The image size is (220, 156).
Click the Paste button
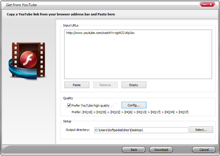tap(77, 85)
